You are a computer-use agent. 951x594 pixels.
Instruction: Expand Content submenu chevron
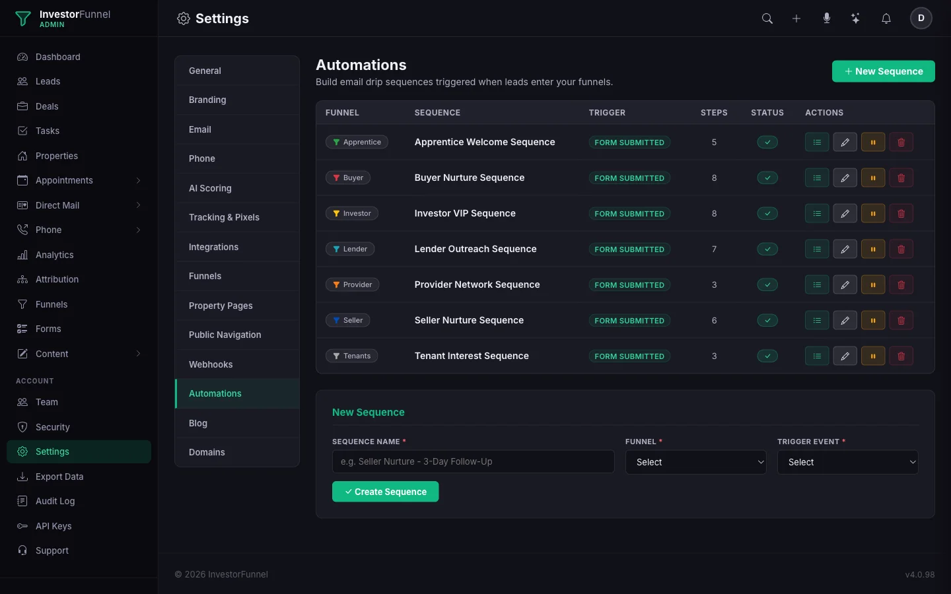click(x=138, y=354)
